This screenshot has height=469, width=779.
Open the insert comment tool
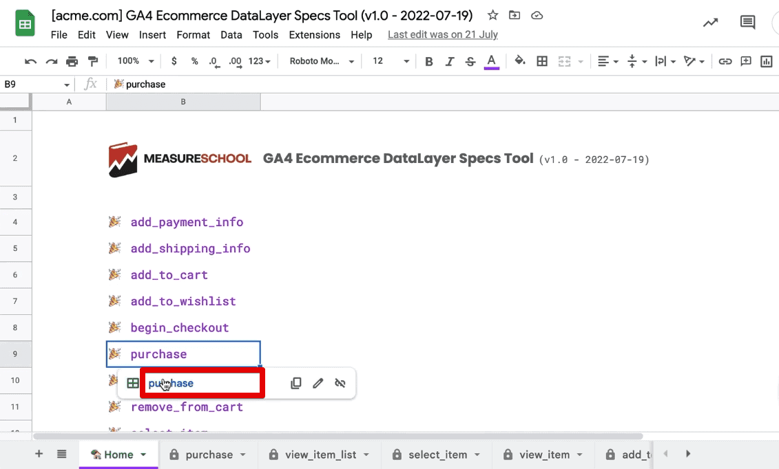pyautogui.click(x=745, y=61)
